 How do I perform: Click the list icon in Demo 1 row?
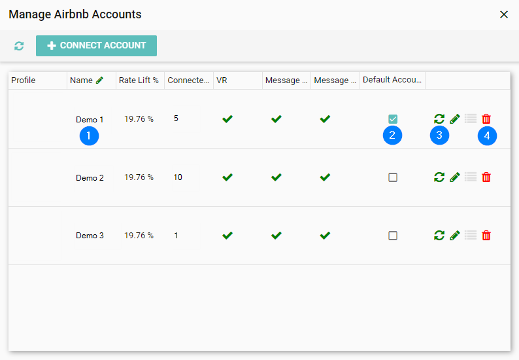(x=471, y=119)
